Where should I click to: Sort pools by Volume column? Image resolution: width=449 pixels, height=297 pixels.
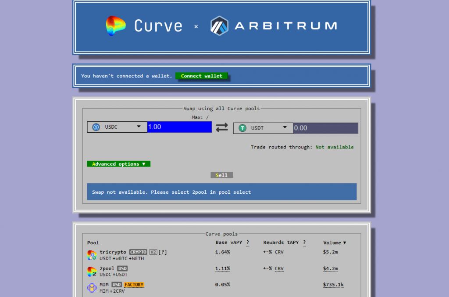coord(335,243)
